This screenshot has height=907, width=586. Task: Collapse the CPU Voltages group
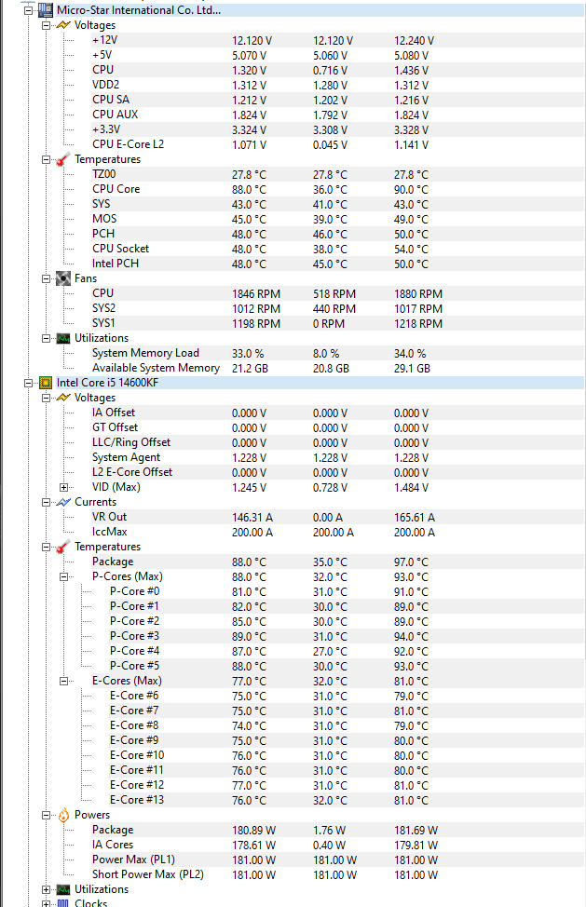point(46,398)
